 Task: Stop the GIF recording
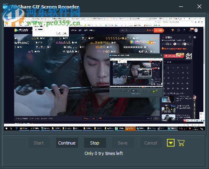[95, 143]
